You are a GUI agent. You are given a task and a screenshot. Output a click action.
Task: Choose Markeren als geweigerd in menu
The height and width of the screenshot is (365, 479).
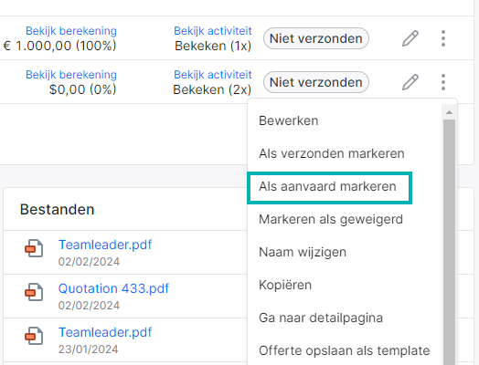tap(331, 219)
